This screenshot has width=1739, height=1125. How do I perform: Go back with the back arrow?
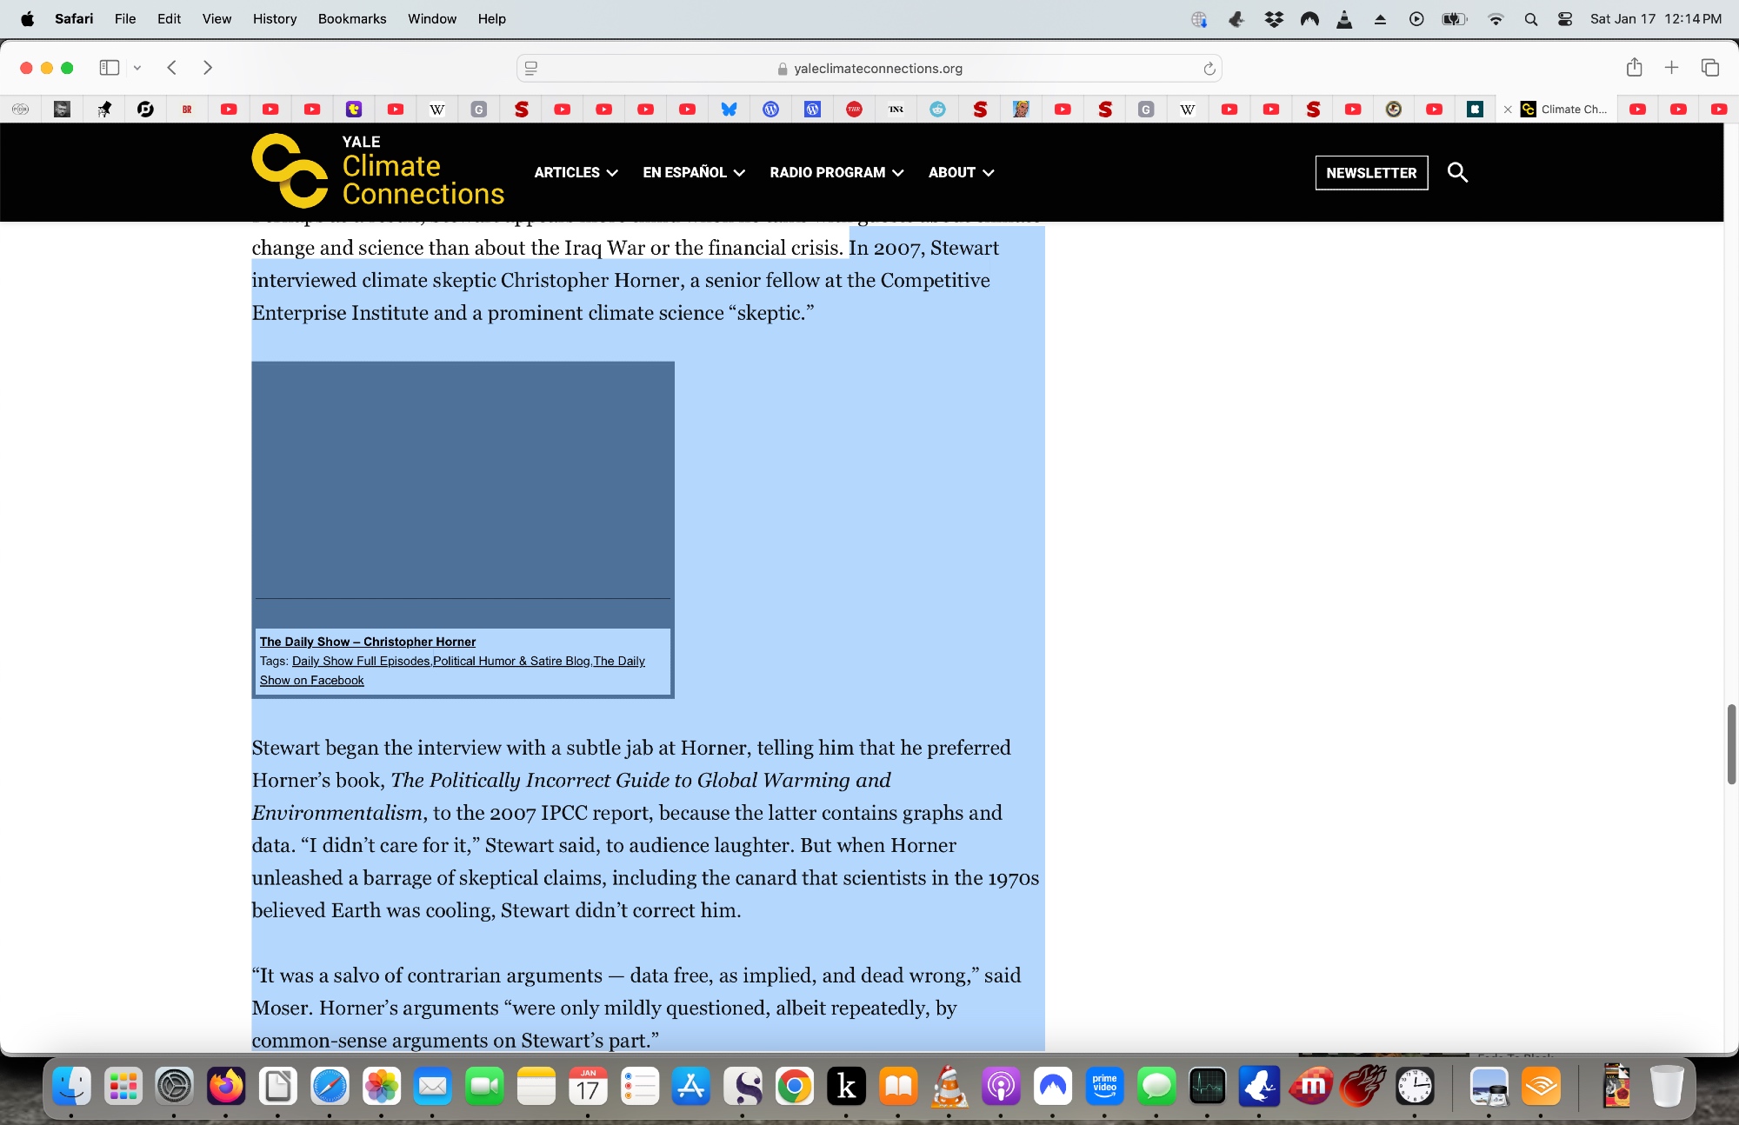(172, 68)
